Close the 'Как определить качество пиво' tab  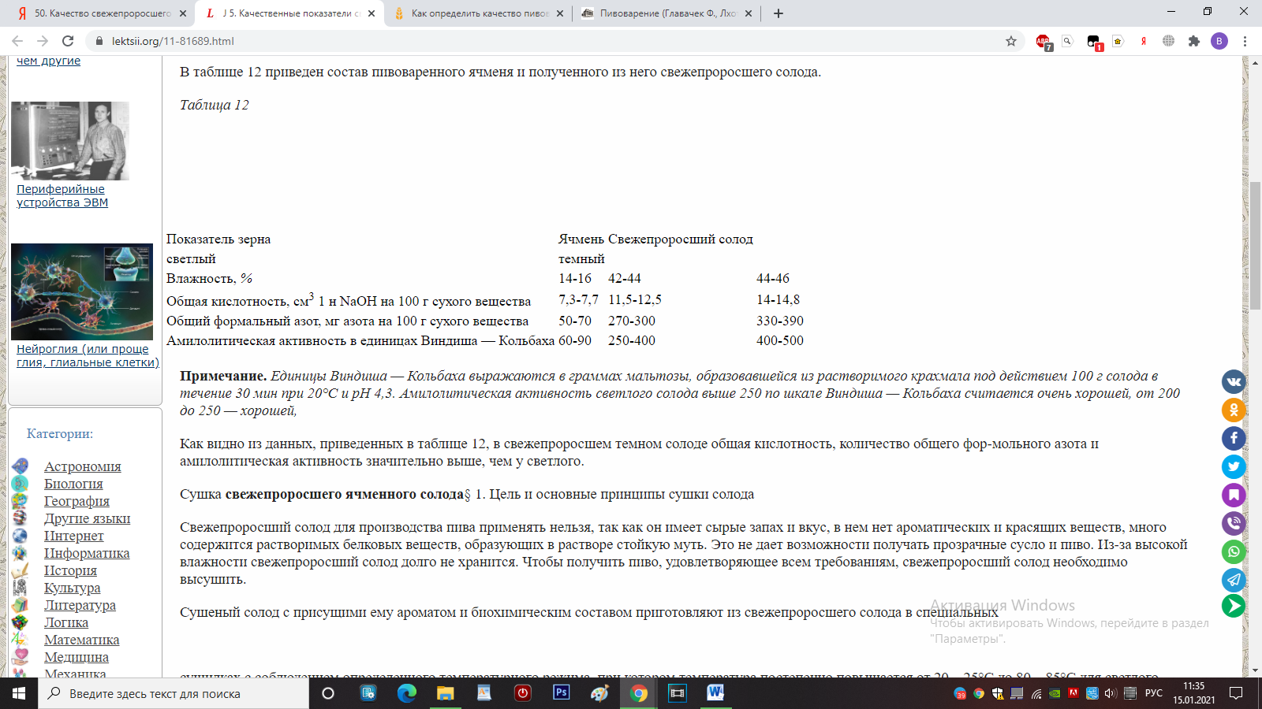(560, 13)
